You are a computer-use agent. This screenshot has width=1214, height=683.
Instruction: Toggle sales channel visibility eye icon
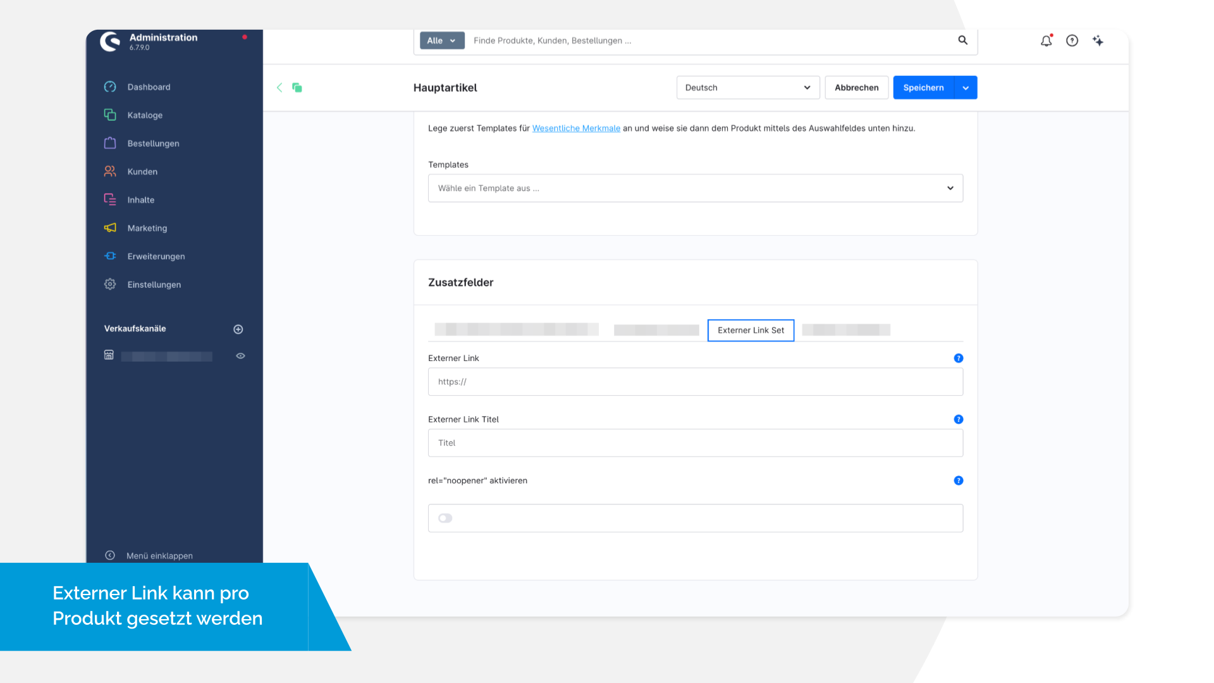[x=240, y=356]
